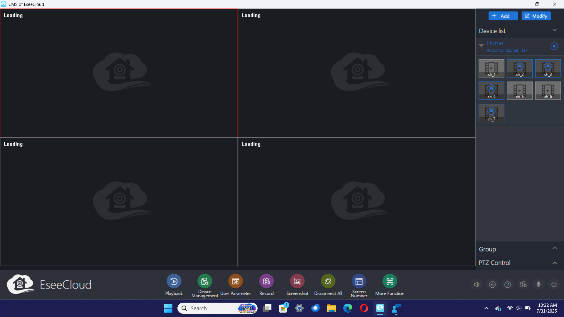Image resolution: width=564 pixels, height=317 pixels.
Task: Click the Modify device button
Action: pyautogui.click(x=536, y=16)
